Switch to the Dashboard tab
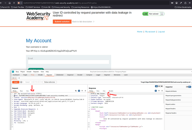This screenshot has height=130, width=192. (x=16, y=75)
